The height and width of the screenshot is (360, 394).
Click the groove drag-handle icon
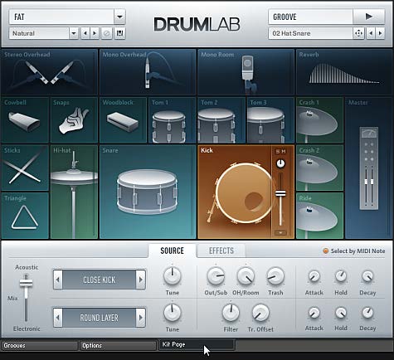click(358, 33)
